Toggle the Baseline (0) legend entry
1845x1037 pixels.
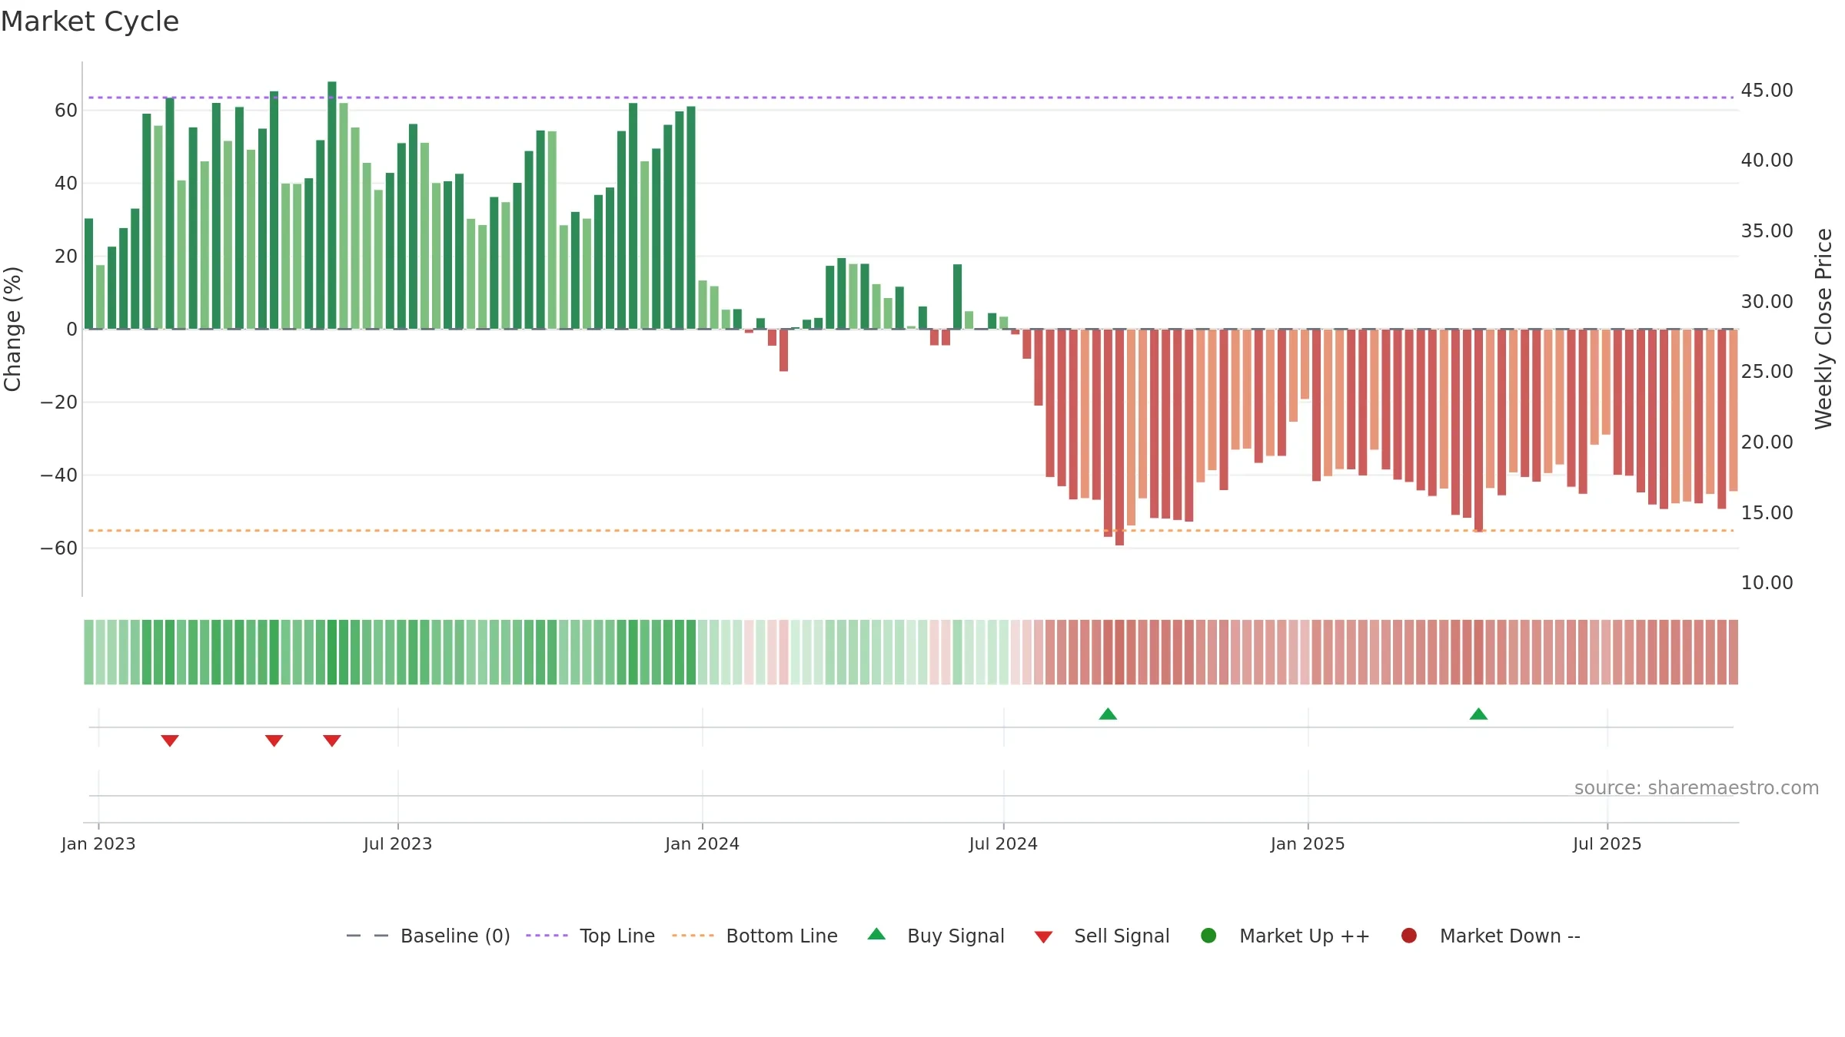pos(428,936)
